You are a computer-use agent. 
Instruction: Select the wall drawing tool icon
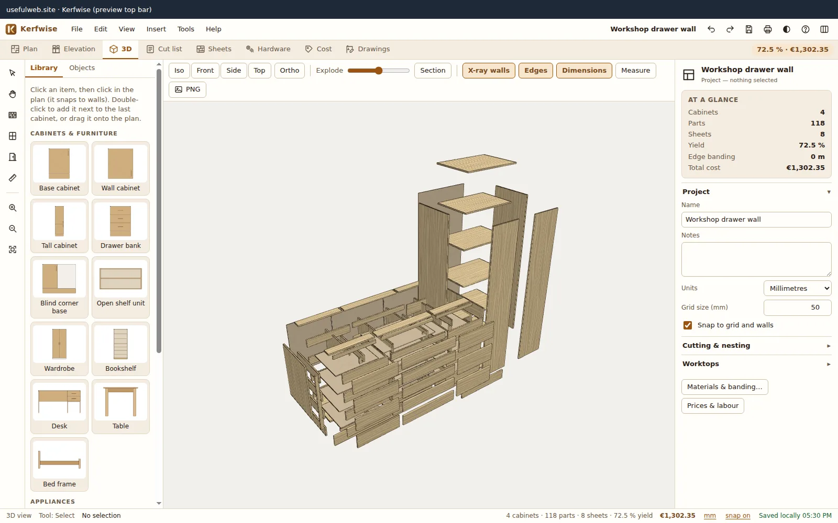(13, 115)
